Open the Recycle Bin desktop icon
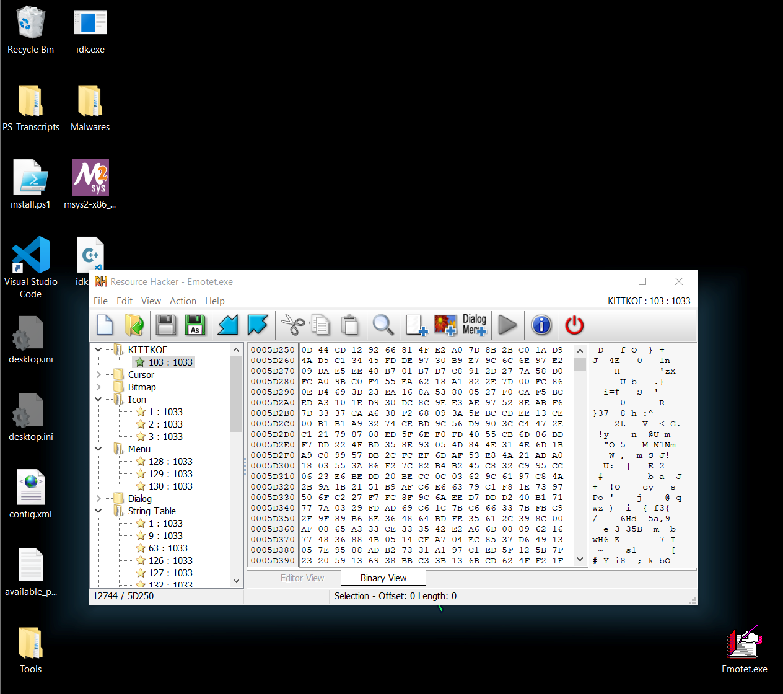The image size is (783, 694). 30,30
